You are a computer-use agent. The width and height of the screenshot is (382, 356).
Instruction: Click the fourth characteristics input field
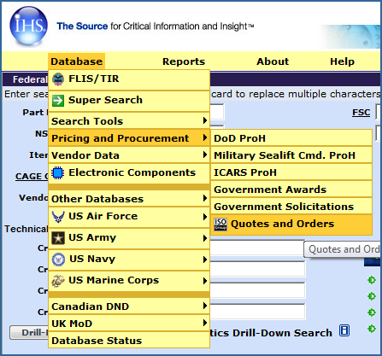[257, 312]
